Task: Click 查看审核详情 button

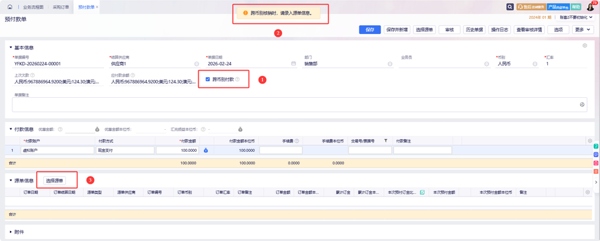Action: (529, 30)
